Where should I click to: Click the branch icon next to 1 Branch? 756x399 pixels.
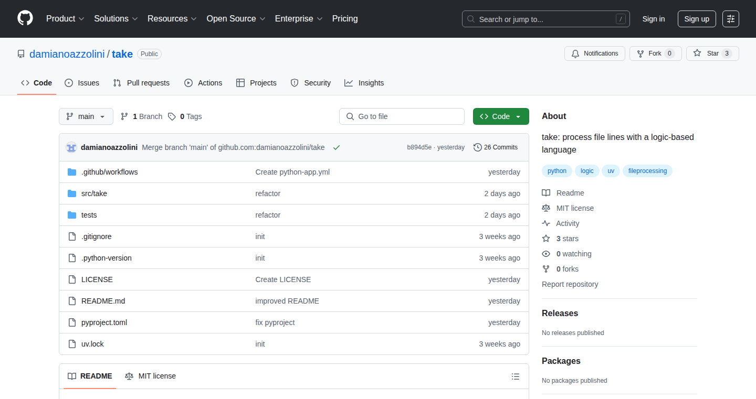point(124,116)
